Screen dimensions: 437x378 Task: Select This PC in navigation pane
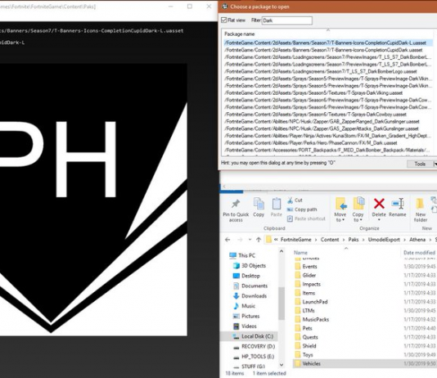[x=242, y=255]
